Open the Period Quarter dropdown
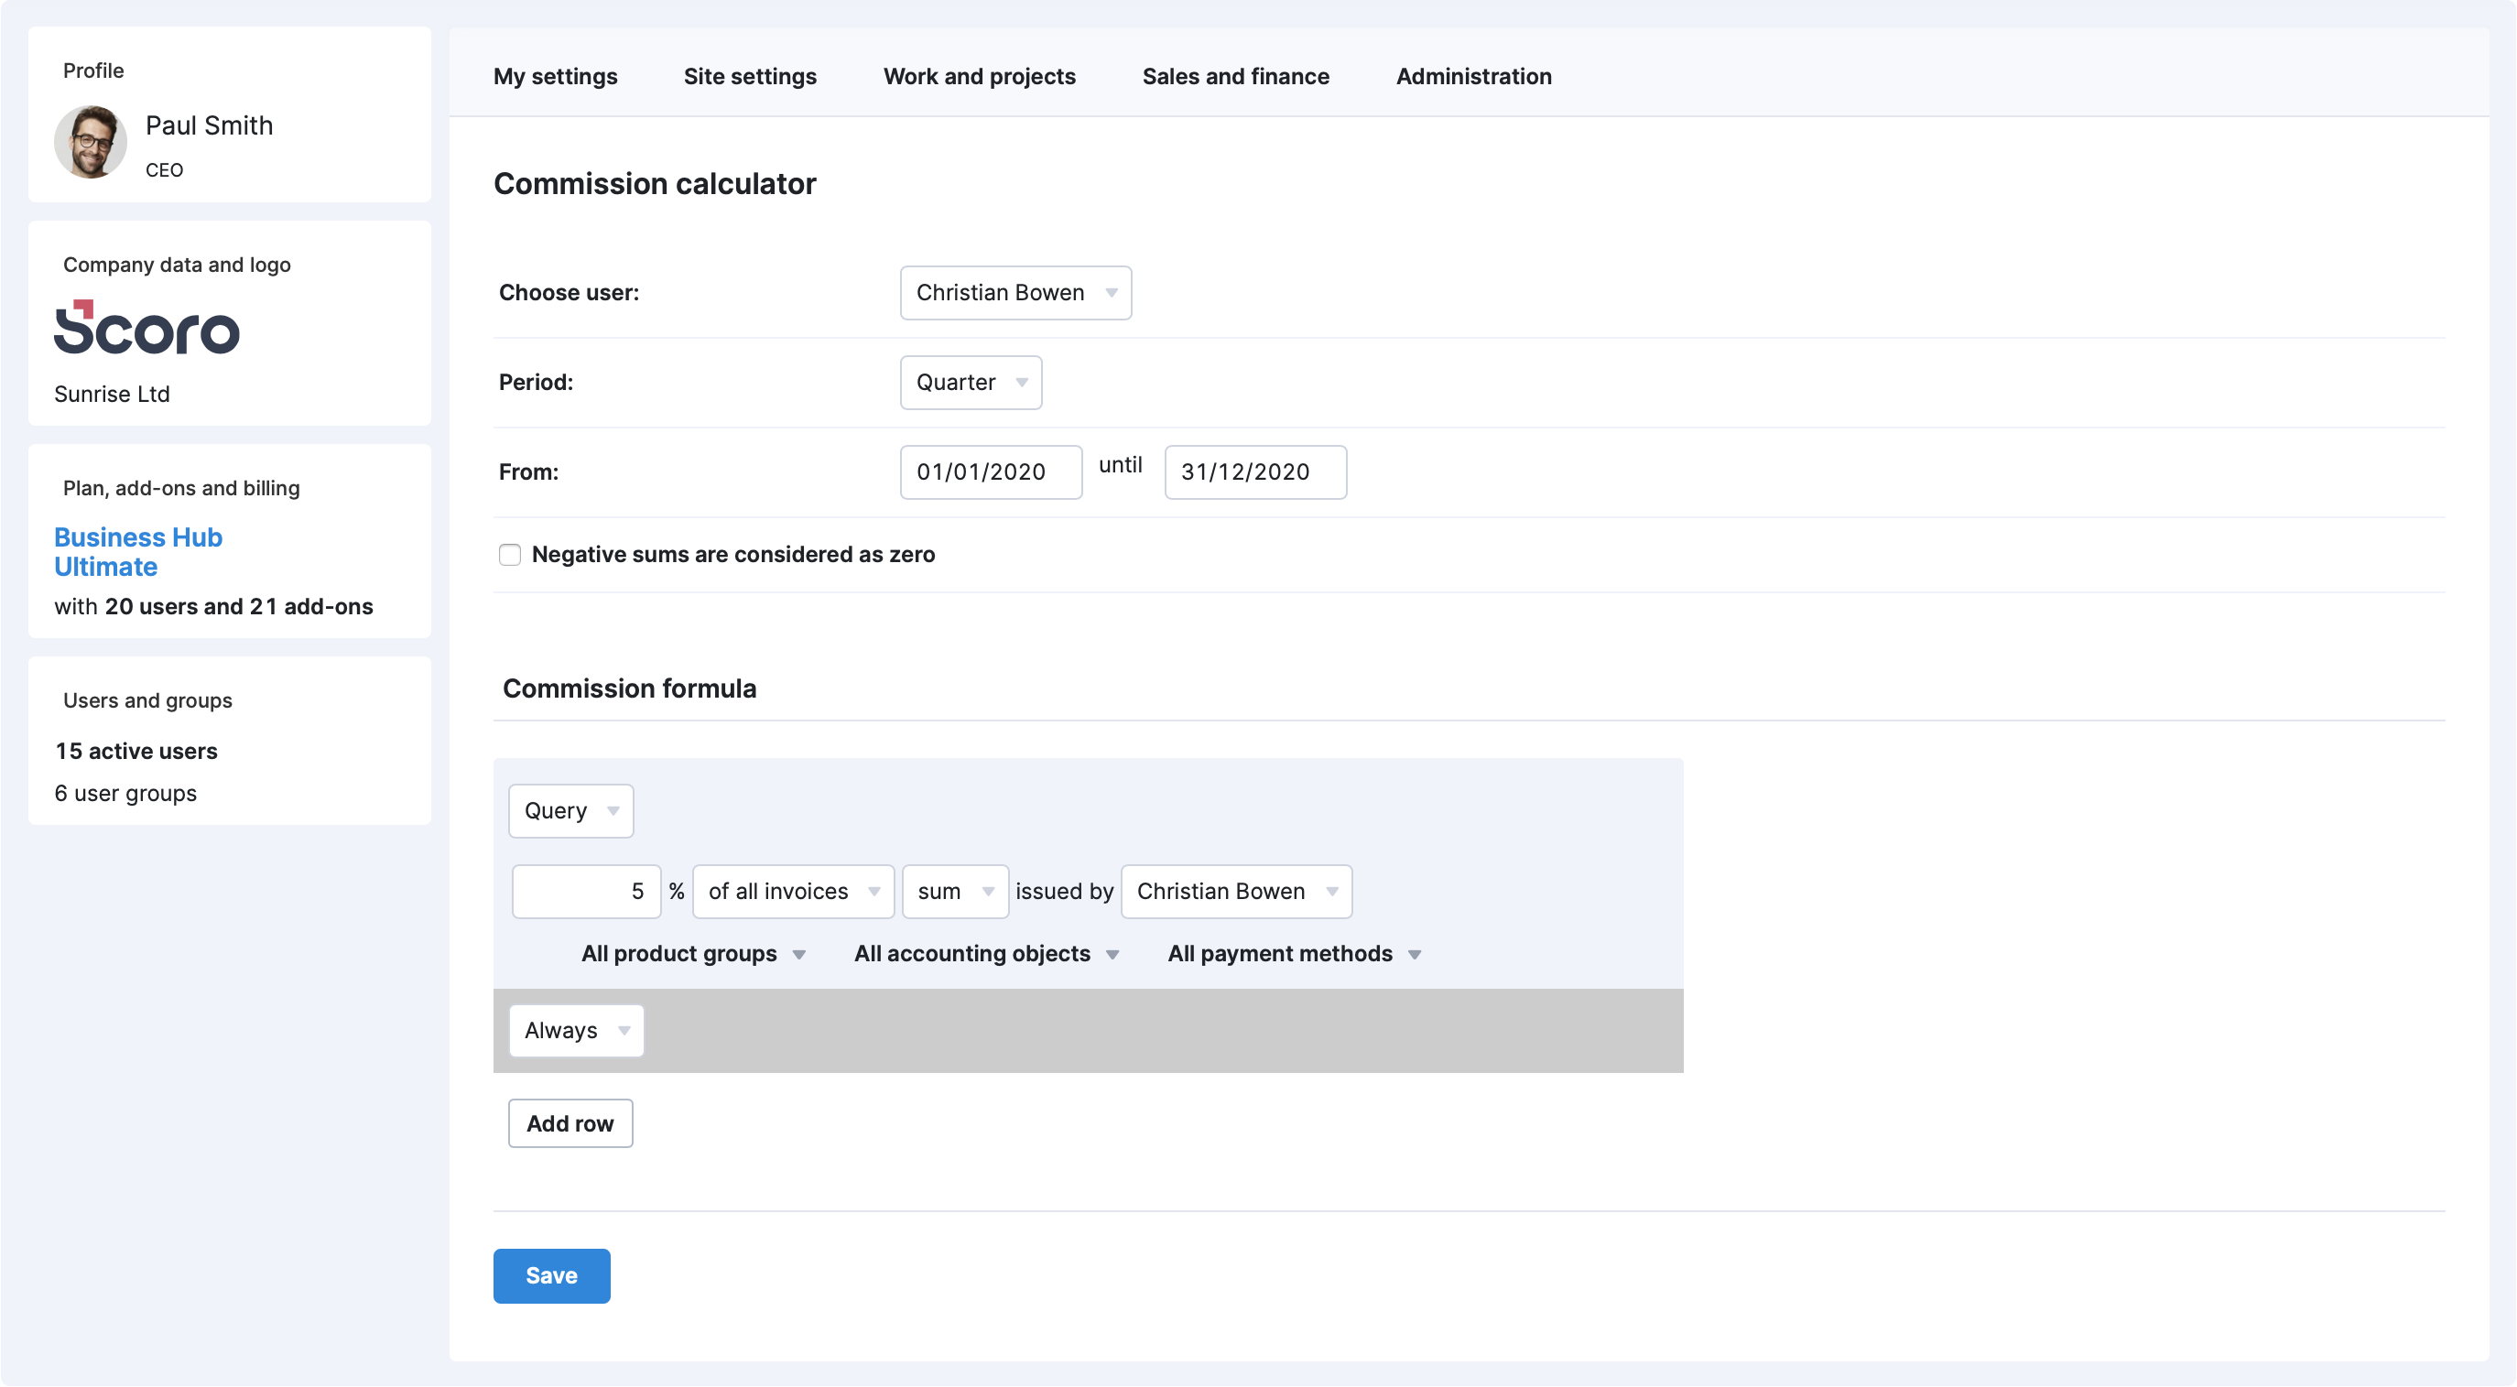2517x1387 pixels. pos(971,383)
